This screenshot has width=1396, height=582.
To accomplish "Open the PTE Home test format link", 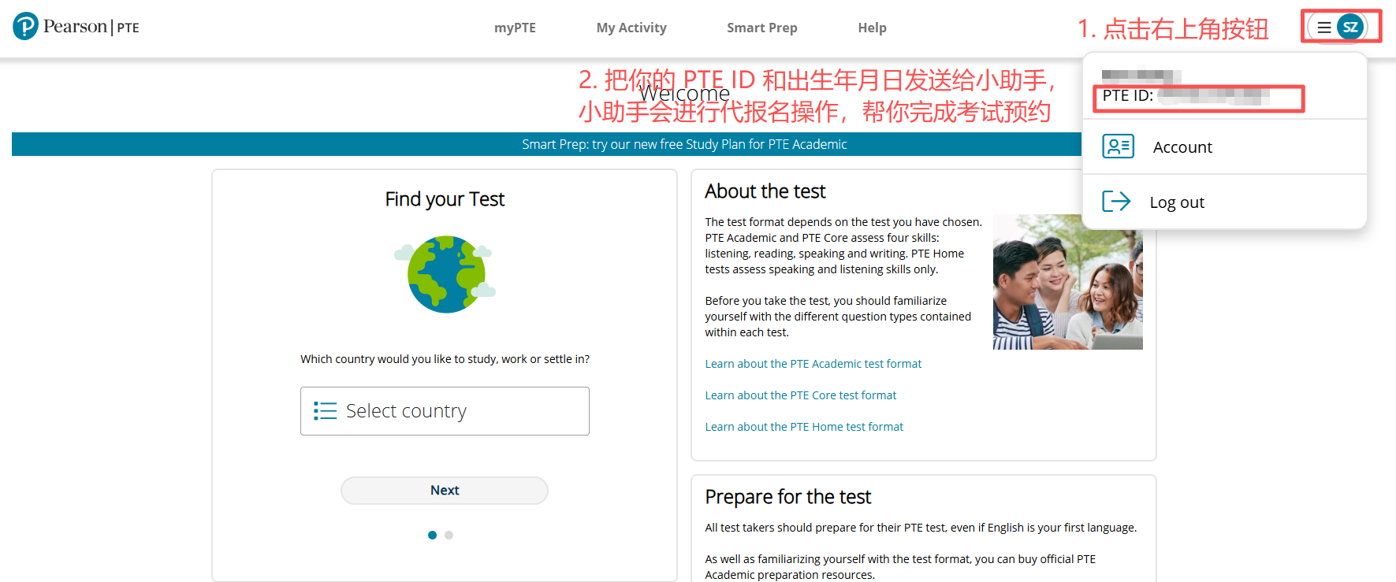I will (803, 427).
